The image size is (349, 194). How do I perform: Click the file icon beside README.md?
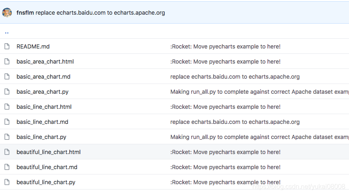point(7,46)
